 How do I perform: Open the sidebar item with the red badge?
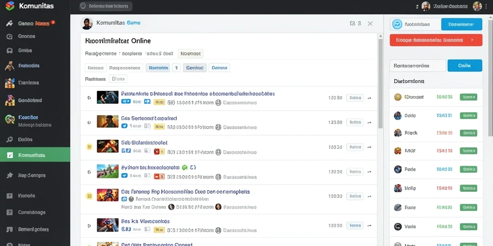point(35,23)
